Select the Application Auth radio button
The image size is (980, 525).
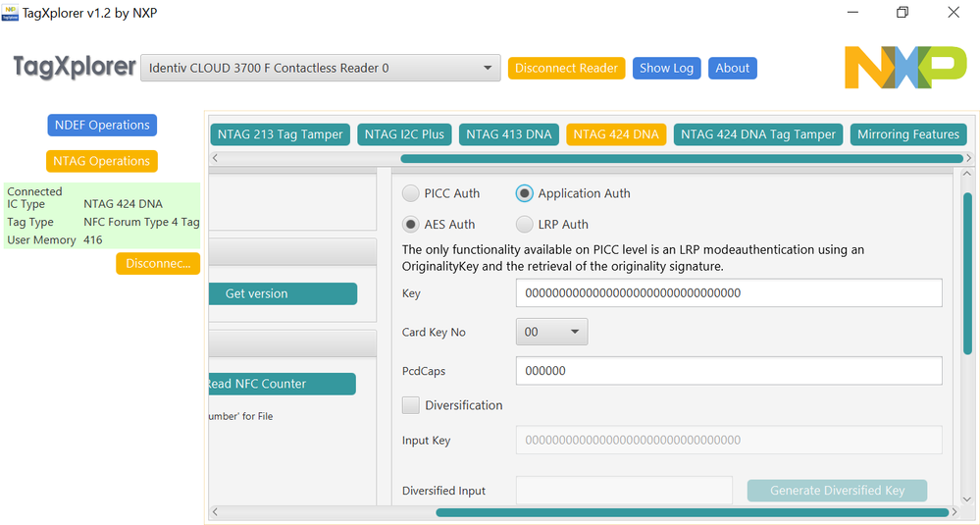tap(525, 193)
